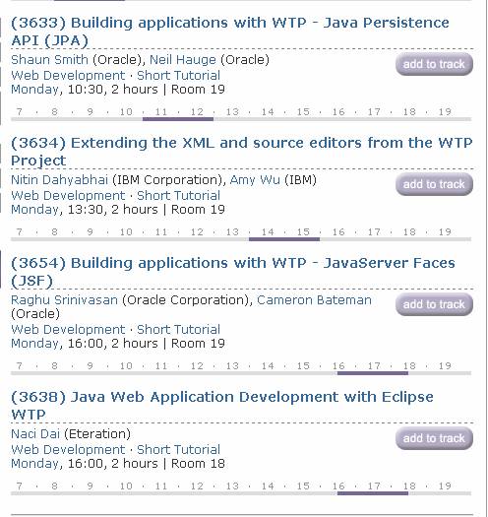The height and width of the screenshot is (517, 488).
Task: View Amy Wu's speaker page
Action: coord(255,180)
